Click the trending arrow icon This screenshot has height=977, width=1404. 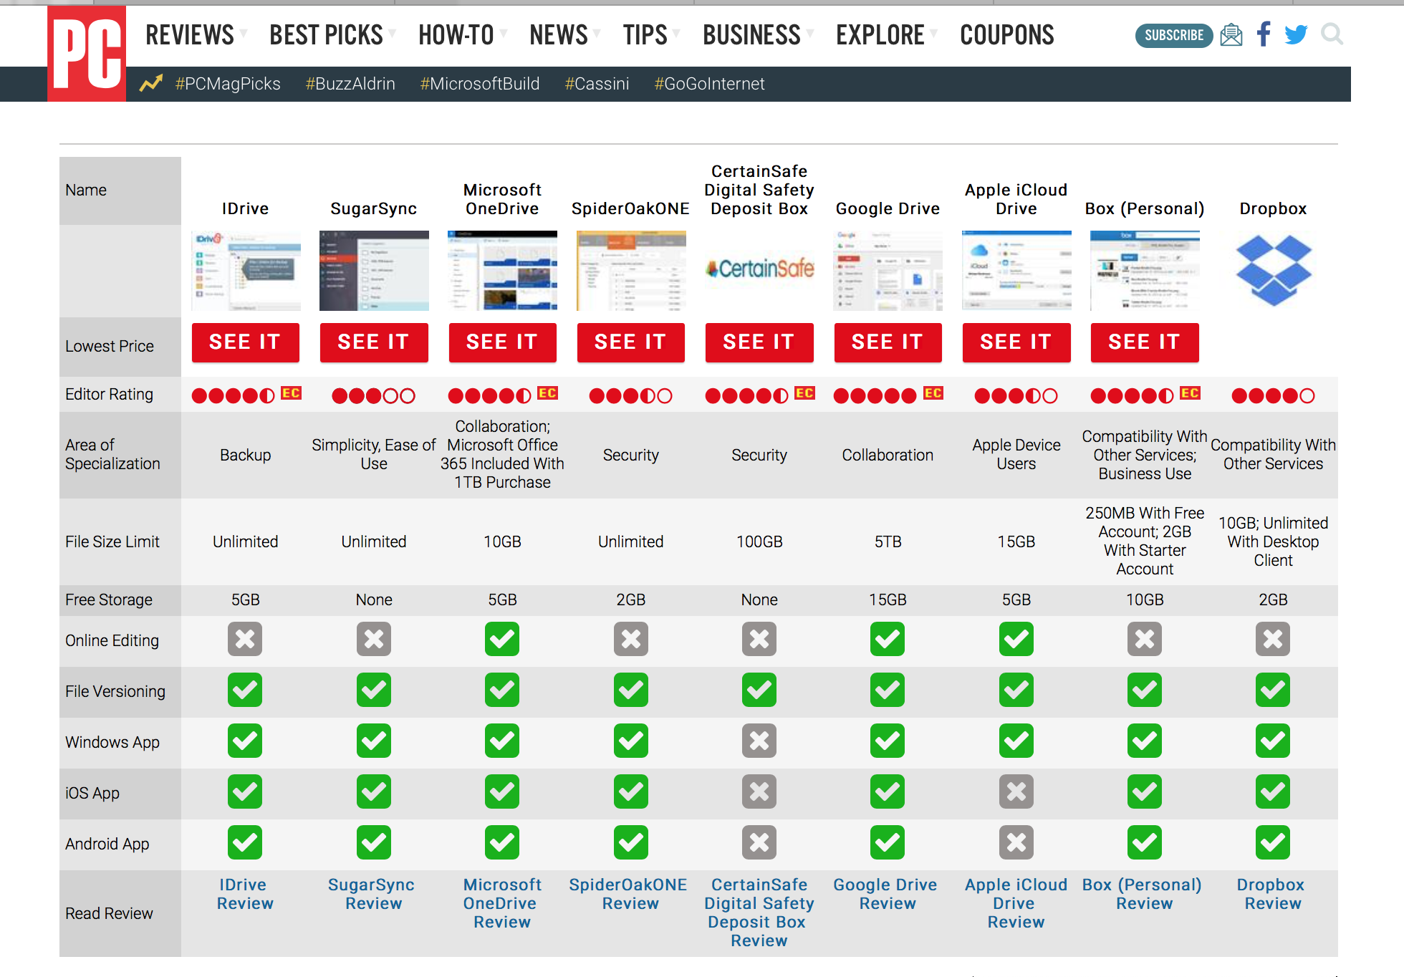coord(151,84)
